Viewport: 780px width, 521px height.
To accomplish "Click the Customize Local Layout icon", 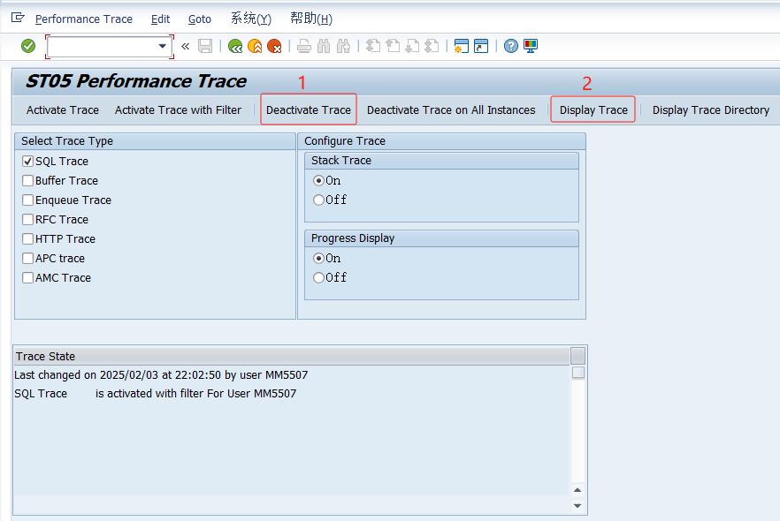I will pyautogui.click(x=529, y=46).
